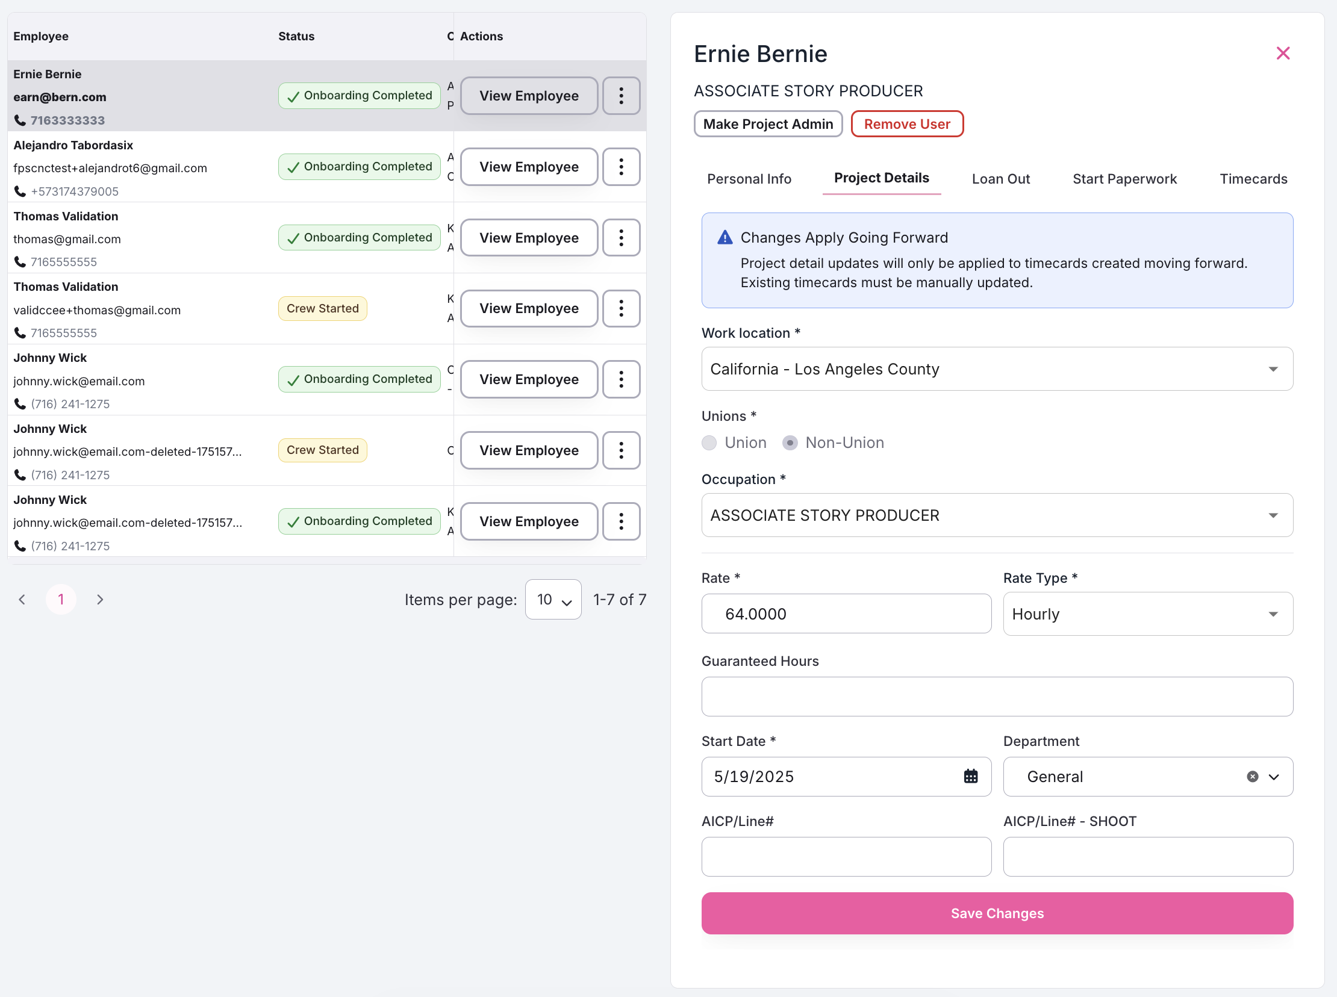Open the Department dropdown chevron
The height and width of the screenshot is (997, 1337).
coord(1274,777)
